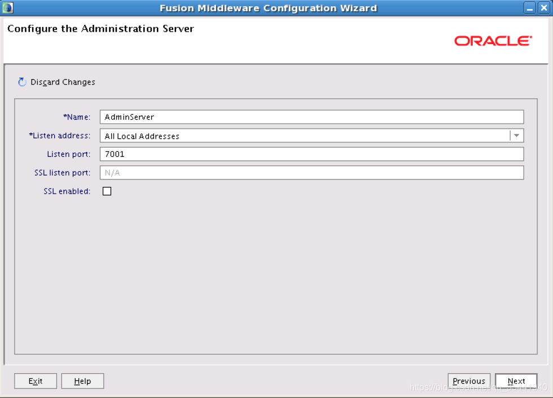Click the Exit button
Viewport: 553px width, 398px height.
pos(36,381)
